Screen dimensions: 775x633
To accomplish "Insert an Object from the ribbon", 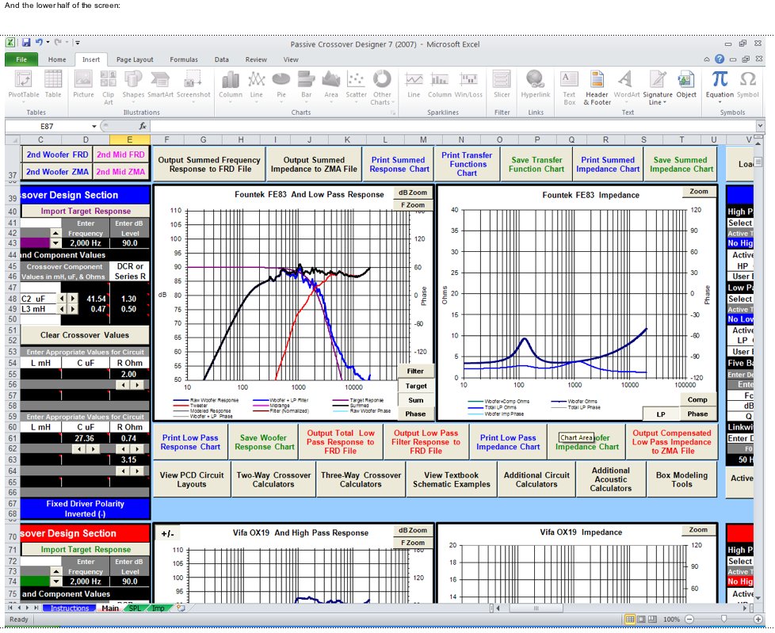I will coord(686,85).
